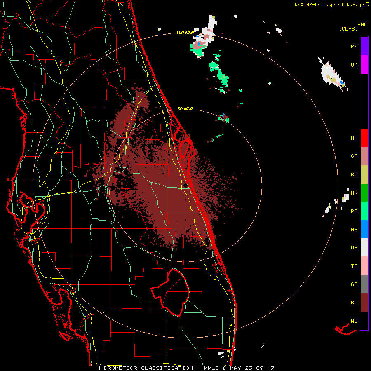Click the '100 NMI' range ring label
Viewport: 371px width, 371px height.
point(185,33)
